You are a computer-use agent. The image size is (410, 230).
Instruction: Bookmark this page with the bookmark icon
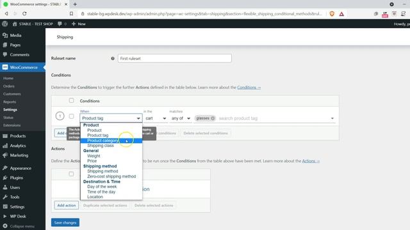(71, 13)
